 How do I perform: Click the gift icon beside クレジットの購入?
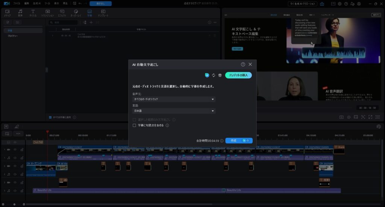pos(220,75)
